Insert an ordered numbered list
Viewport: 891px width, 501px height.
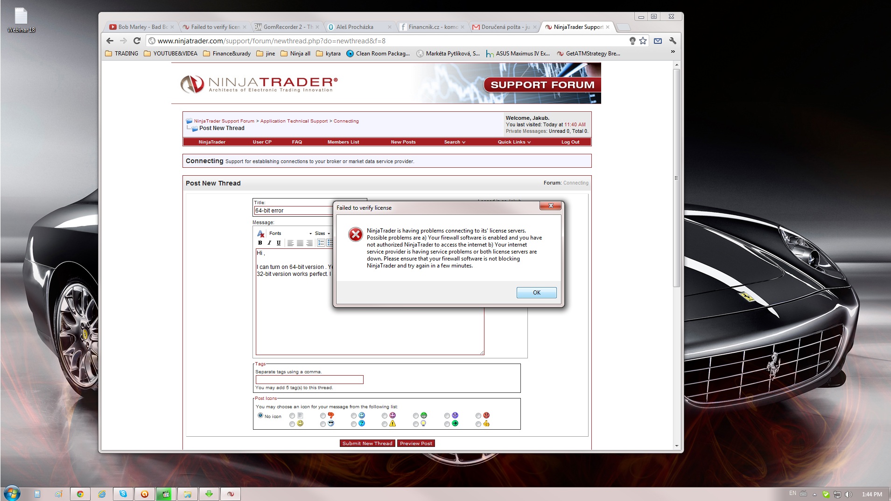pyautogui.click(x=321, y=243)
